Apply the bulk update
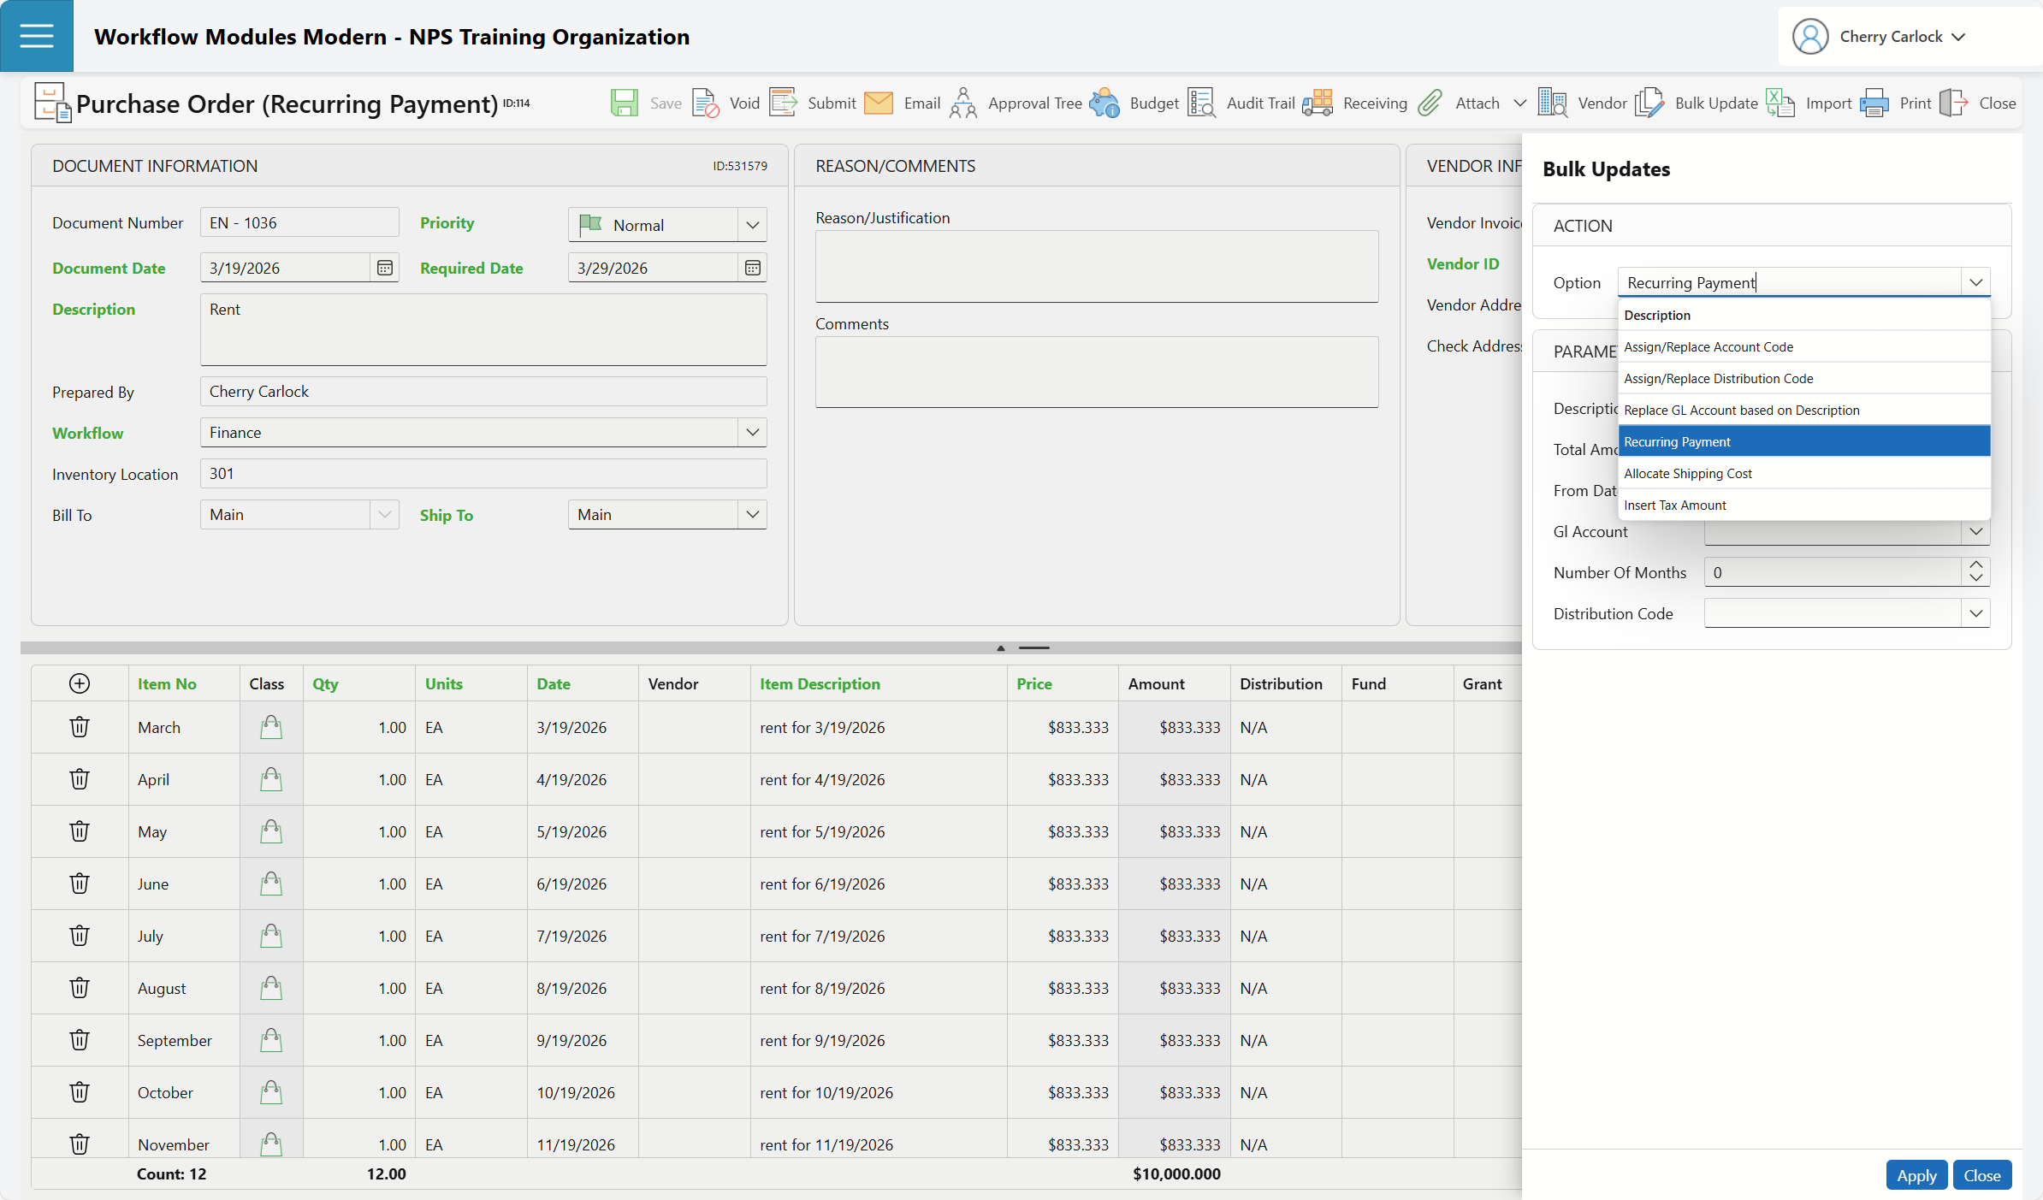Viewport: 2043px width, 1200px height. coord(1916,1175)
